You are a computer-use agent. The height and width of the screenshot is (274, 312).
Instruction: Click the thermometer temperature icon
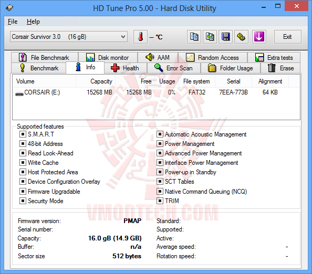click(x=140, y=37)
